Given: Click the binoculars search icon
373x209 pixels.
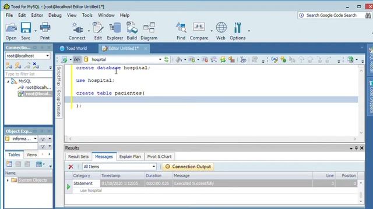Looking at the screenshot, I should pos(368,16).
